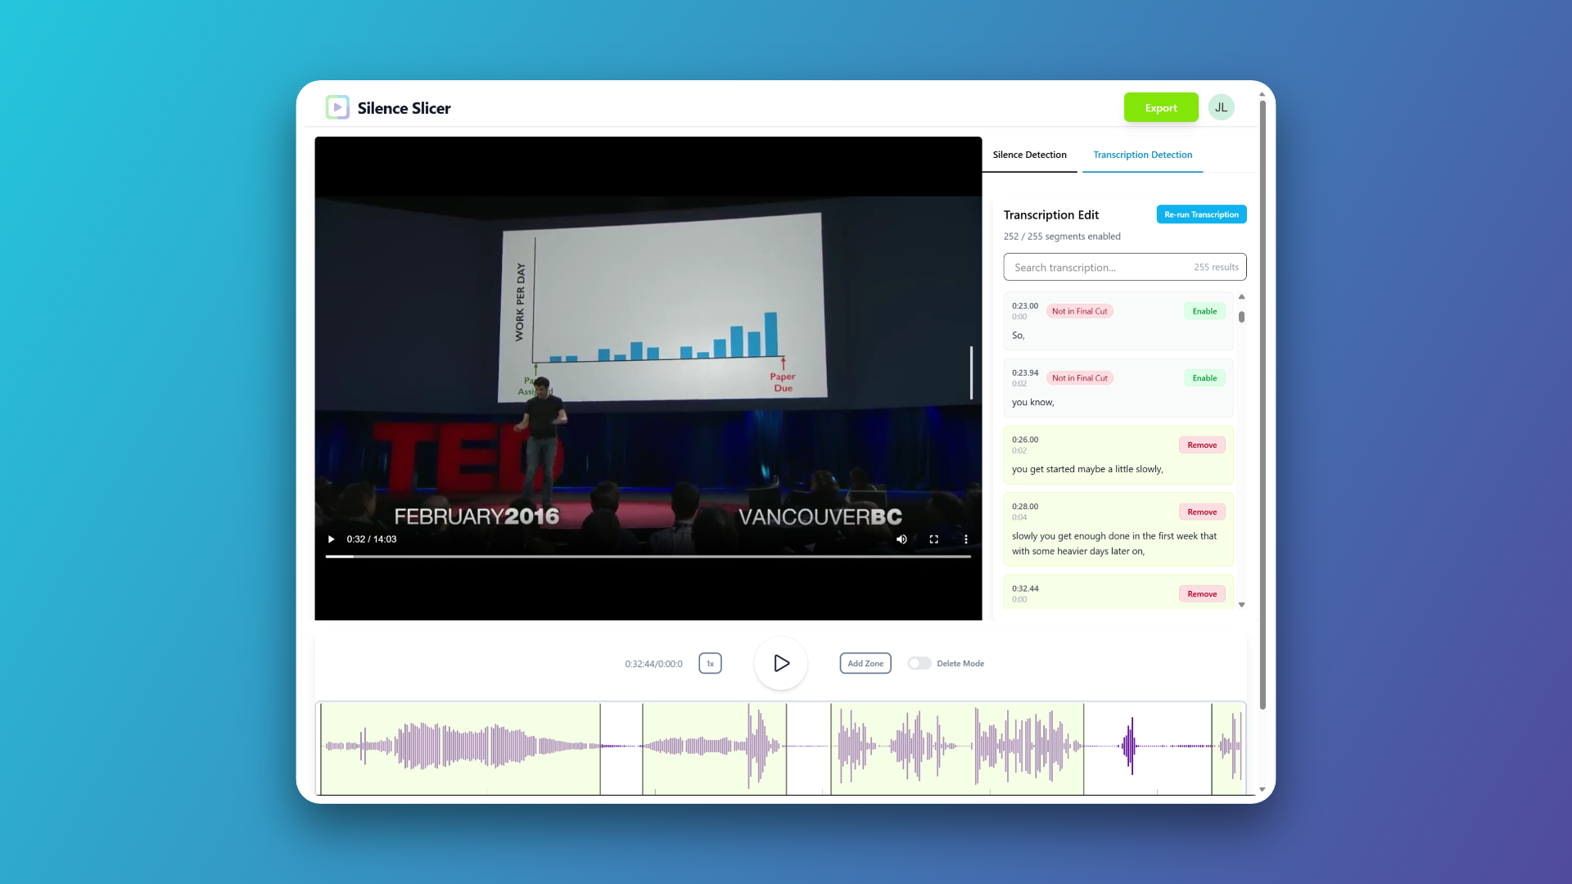Viewport: 1572px width, 884px height.
Task: Click the main page scroll-down arrow
Action: [x=1263, y=790]
